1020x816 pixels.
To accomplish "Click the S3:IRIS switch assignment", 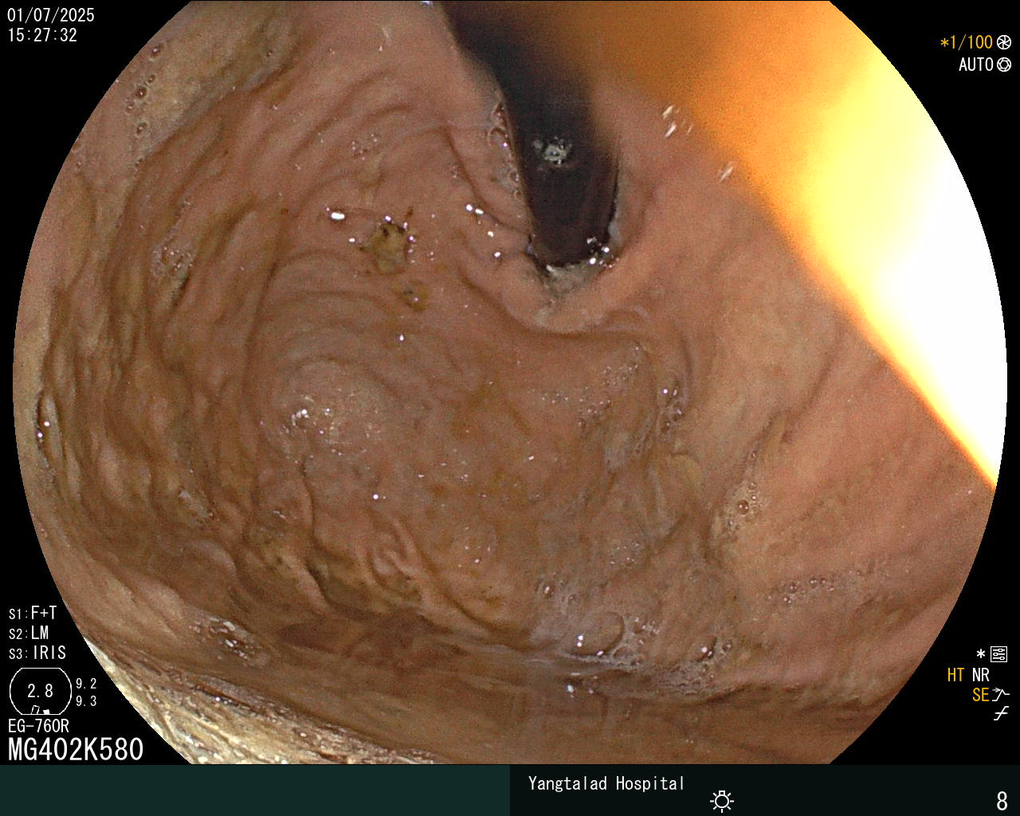I will pos(37,653).
